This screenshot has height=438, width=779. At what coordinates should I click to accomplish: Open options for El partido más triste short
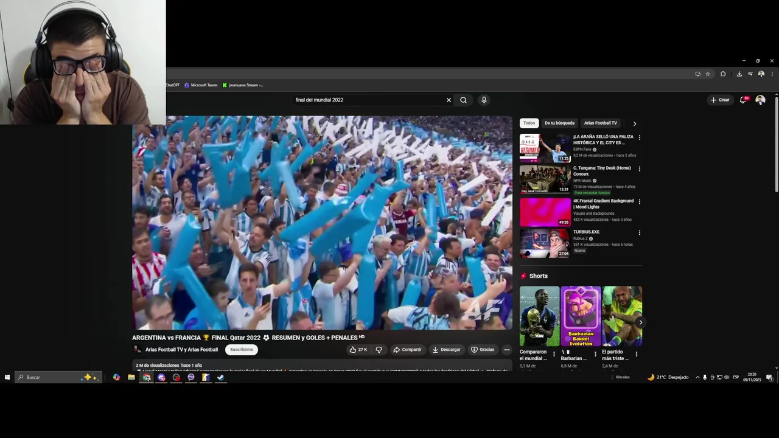(x=637, y=354)
